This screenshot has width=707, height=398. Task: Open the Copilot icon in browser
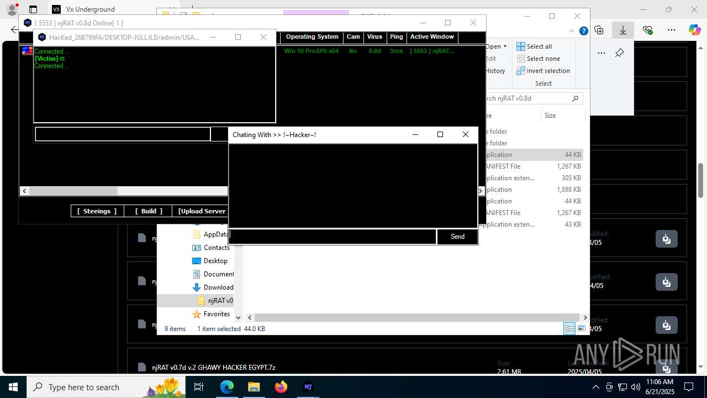695,30
